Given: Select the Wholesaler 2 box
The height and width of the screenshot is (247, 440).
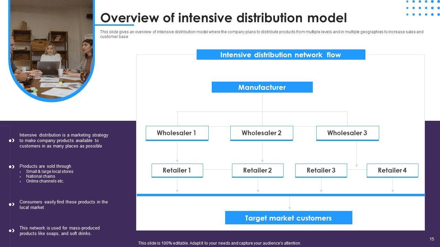Looking at the screenshot, I should pyautogui.click(x=262, y=133).
